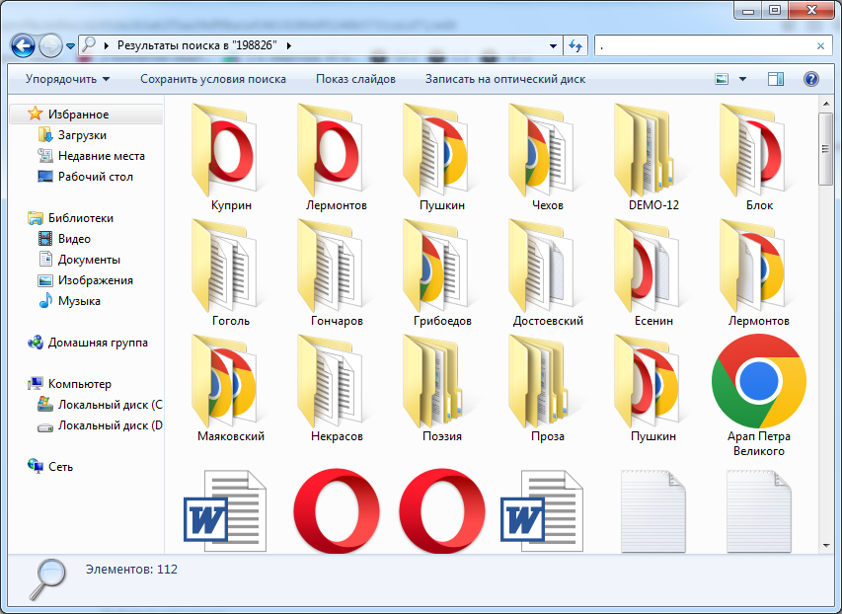
Task: Open recent pages dropdown arrow
Action: click(x=70, y=46)
